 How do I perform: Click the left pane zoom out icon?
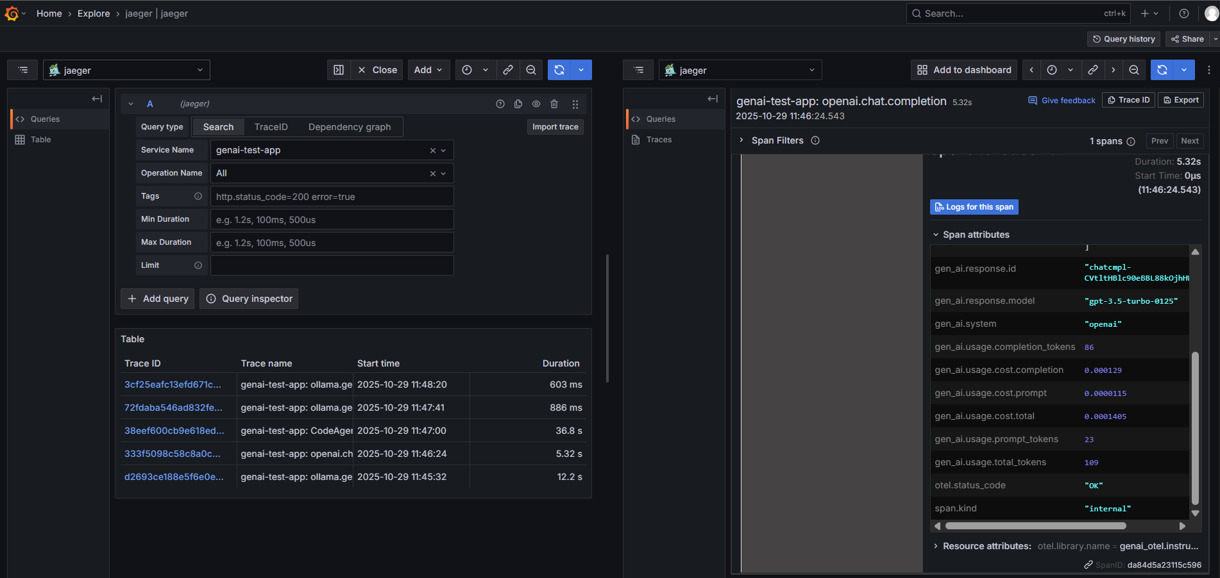coord(531,70)
